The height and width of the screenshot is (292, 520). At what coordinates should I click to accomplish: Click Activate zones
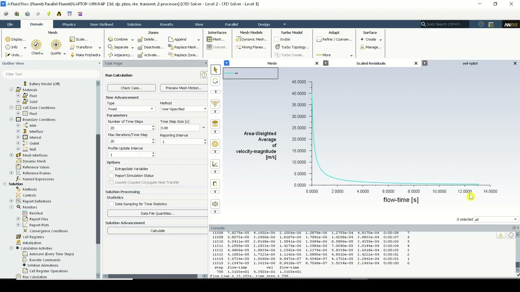pos(148,55)
